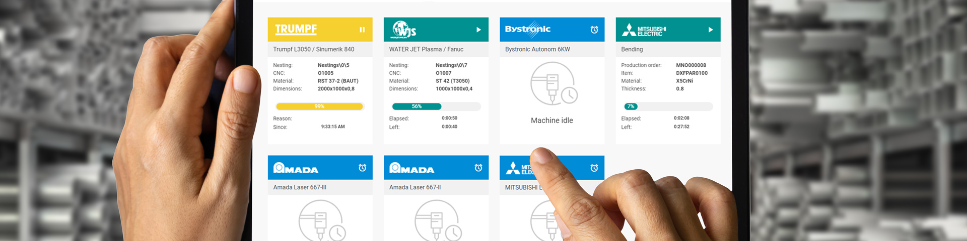Click the 7% progress bar on the Bending card
This screenshot has height=241, width=967.
point(668,106)
